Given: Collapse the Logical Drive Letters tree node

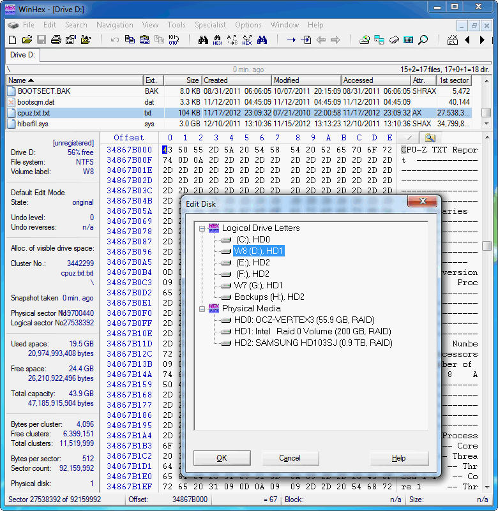Looking at the screenshot, I should click(x=202, y=228).
